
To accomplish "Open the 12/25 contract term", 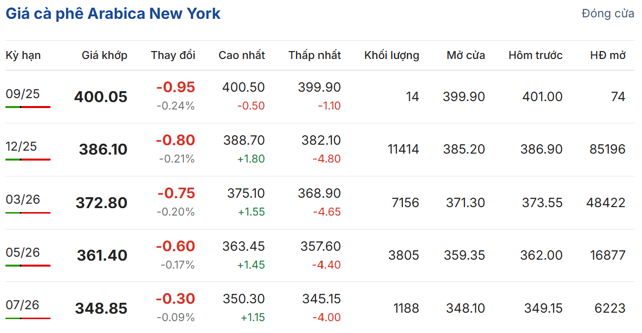I will (23, 146).
